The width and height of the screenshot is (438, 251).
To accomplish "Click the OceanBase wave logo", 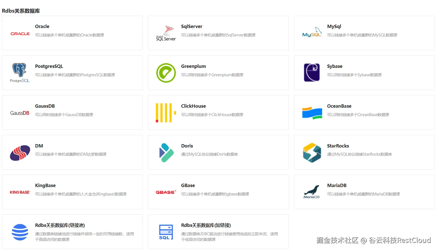I will tap(312, 113).
